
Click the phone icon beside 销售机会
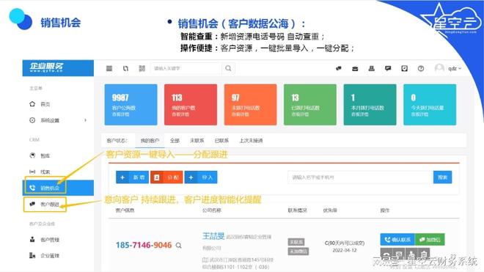(x=32, y=188)
